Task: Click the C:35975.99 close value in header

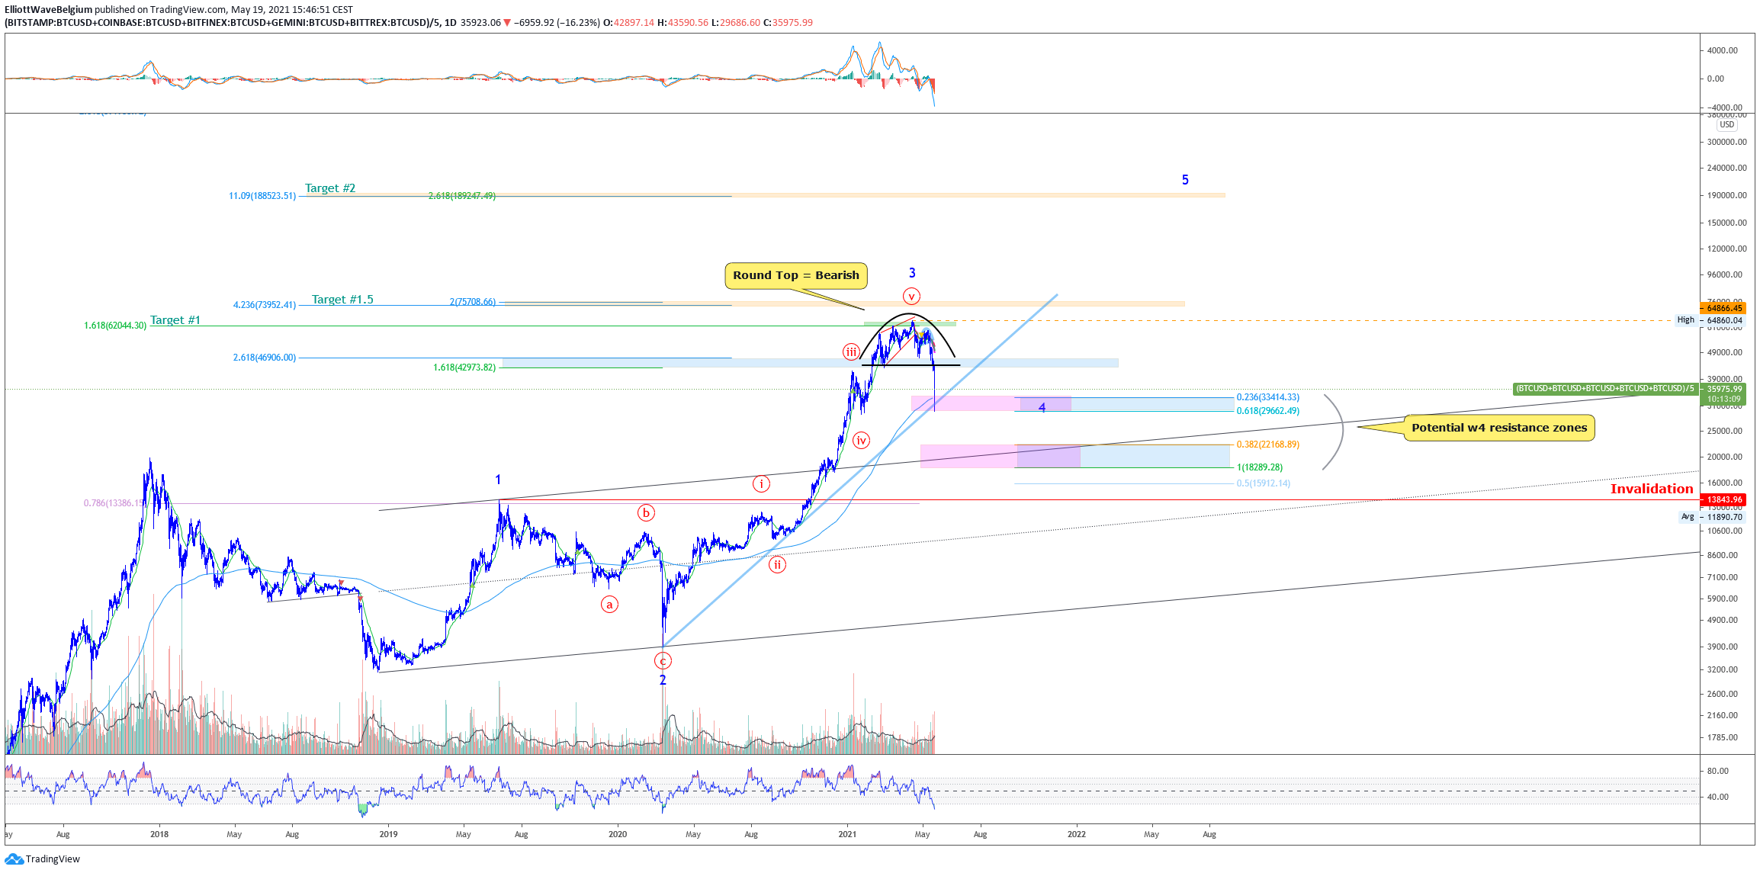Action: click(788, 23)
